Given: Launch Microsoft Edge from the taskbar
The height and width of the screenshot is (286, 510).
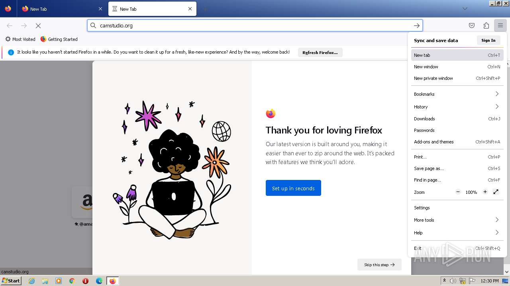Looking at the screenshot, I should point(99,281).
